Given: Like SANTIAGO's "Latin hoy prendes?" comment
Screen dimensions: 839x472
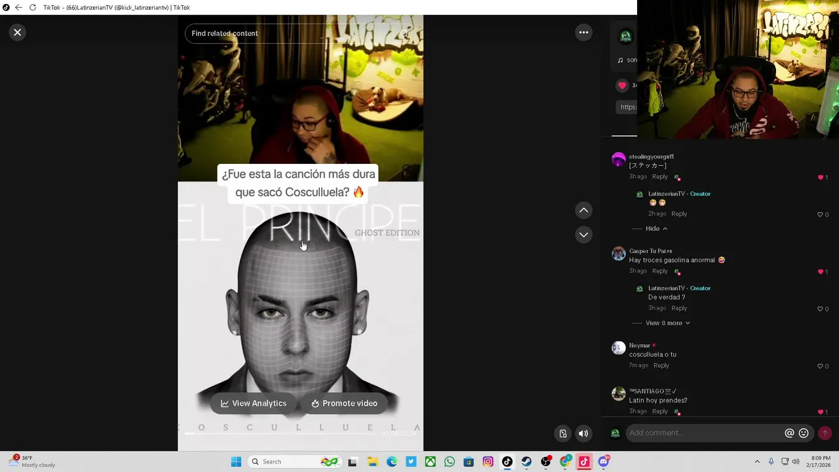Looking at the screenshot, I should tap(820, 412).
